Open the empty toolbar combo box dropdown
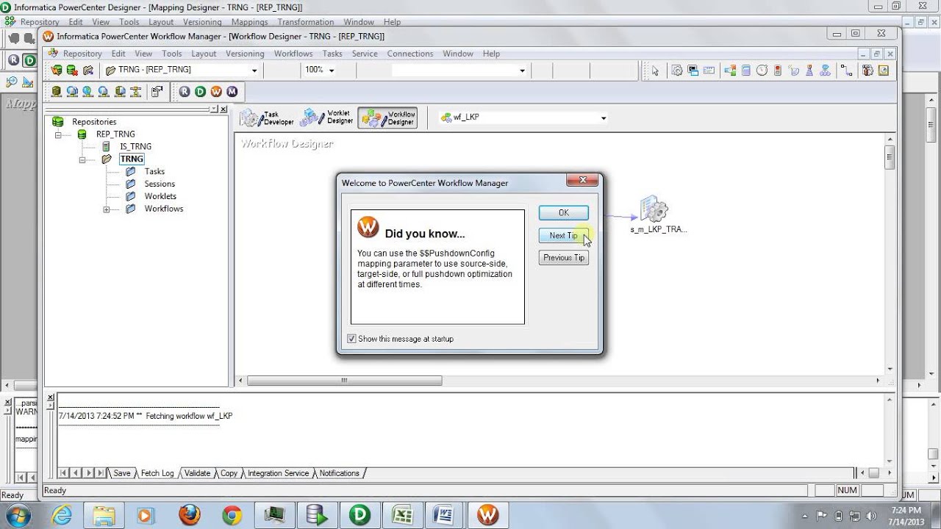 pyautogui.click(x=523, y=71)
